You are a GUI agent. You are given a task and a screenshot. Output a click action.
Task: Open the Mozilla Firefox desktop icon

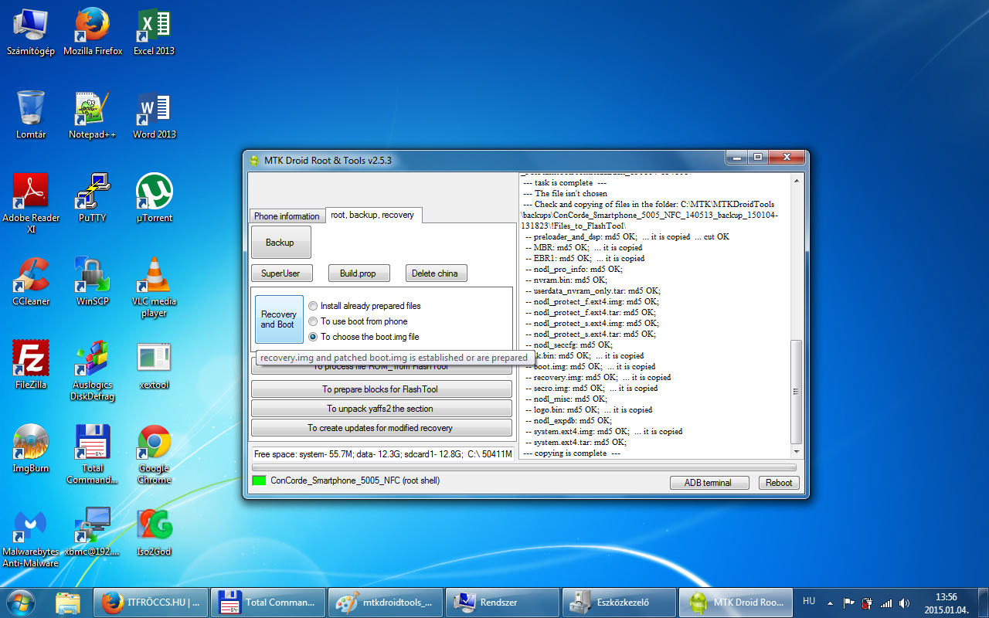[x=93, y=26]
